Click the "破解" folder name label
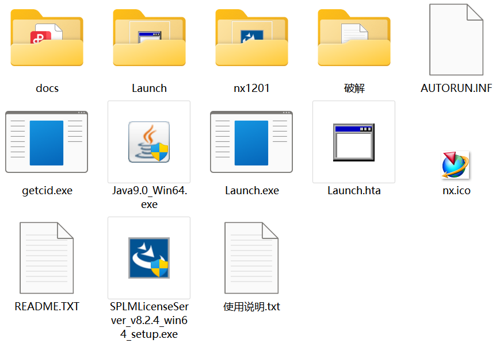Viewport: 496px width, 343px height. coord(354,88)
